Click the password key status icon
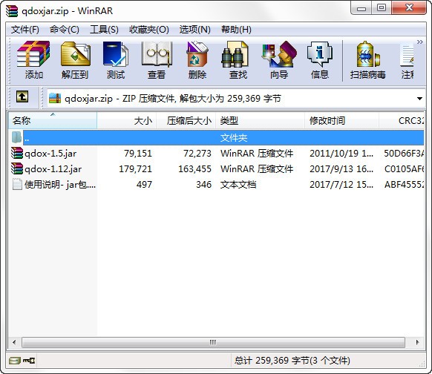432x374 pixels. 29,360
